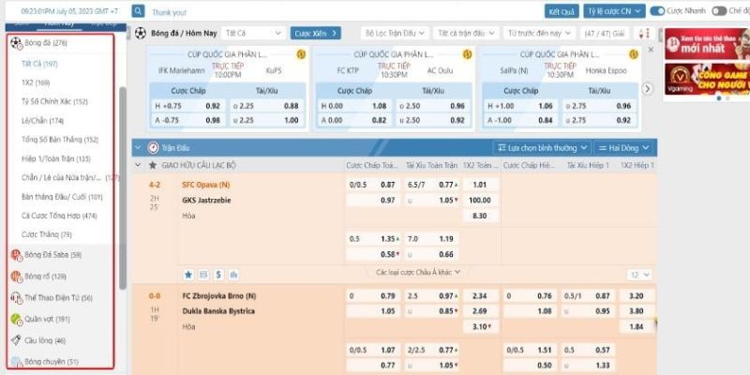The height and width of the screenshot is (375, 750).
Task: Click SFC Opava (N) team name
Action: coord(205,185)
